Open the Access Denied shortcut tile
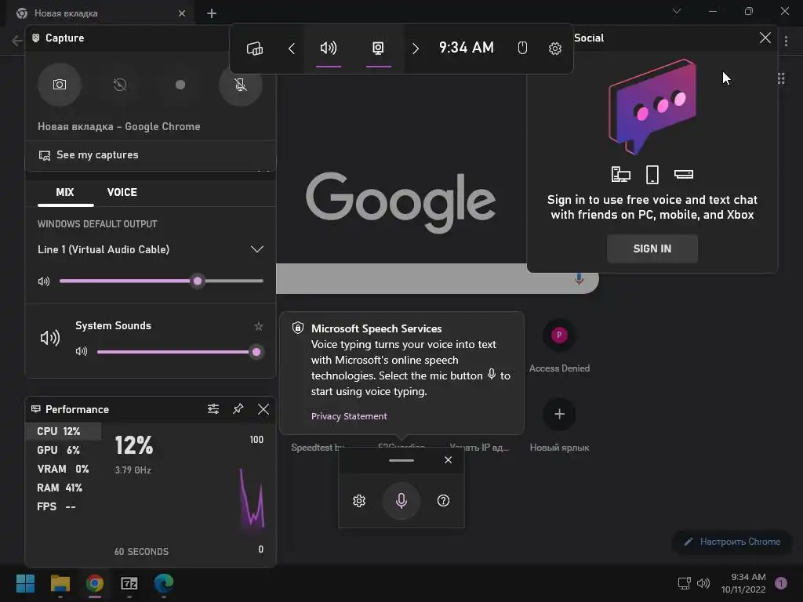 (x=559, y=345)
